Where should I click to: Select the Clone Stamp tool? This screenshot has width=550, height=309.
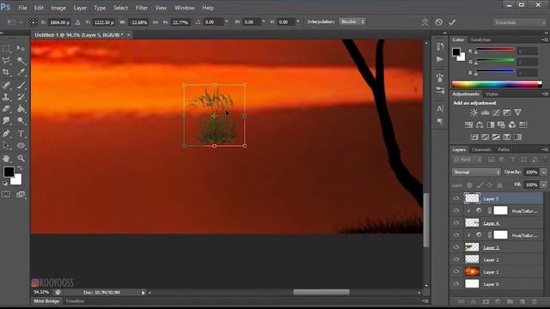pos(6,97)
